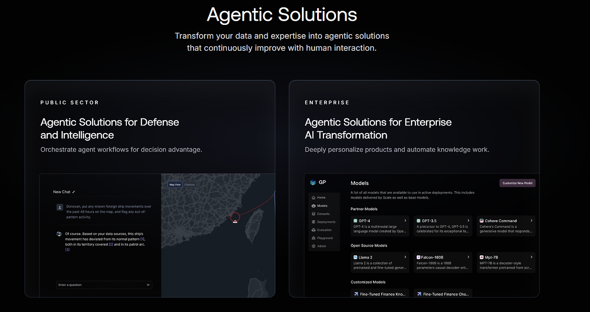Go to the Evaluation section
The height and width of the screenshot is (312, 590).
click(322, 230)
